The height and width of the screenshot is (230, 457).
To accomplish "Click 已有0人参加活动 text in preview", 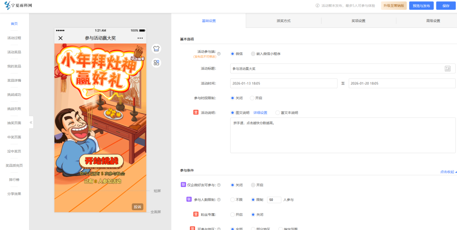I will coord(102,181).
